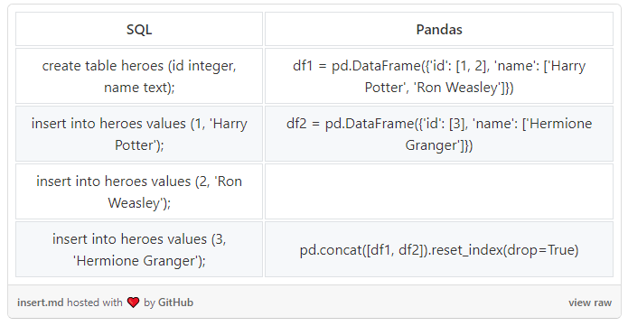The width and height of the screenshot is (628, 326).
Task: Click the pd.concat reset_index cell
Action: click(x=439, y=249)
